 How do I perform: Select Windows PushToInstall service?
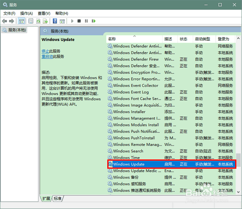pos(171,138)
